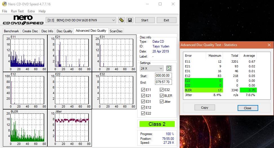Click the disc ID Taiyo Yuden
This screenshot has height=148, width=274.
click(x=161, y=46)
